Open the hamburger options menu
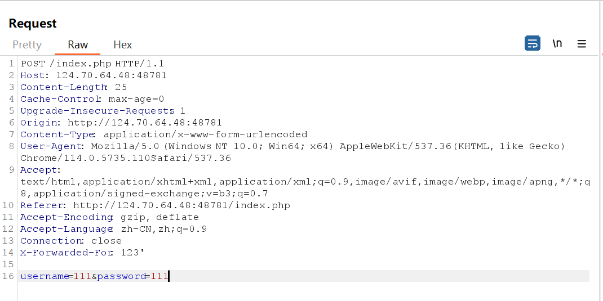Image resolution: width=603 pixels, height=301 pixels. [582, 43]
